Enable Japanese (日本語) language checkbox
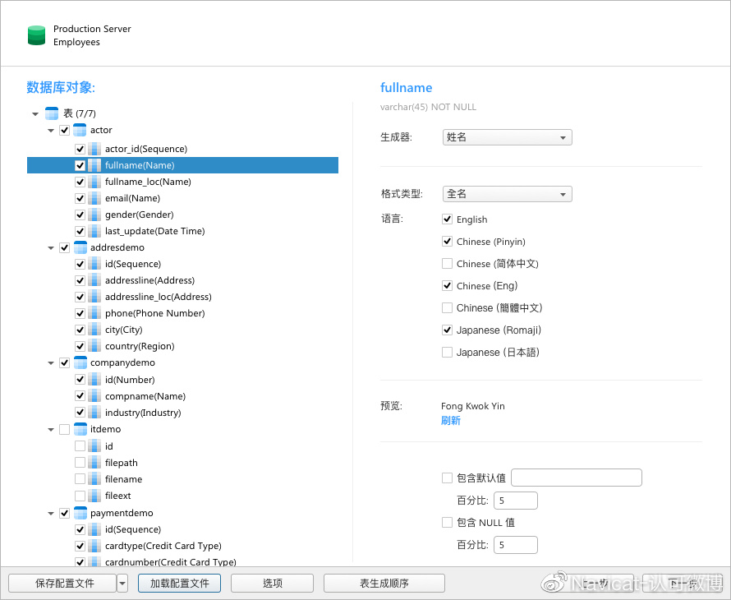The image size is (731, 600). tap(447, 353)
